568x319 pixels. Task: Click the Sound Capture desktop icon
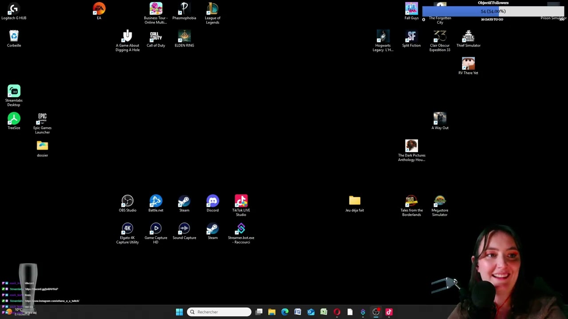184,231
